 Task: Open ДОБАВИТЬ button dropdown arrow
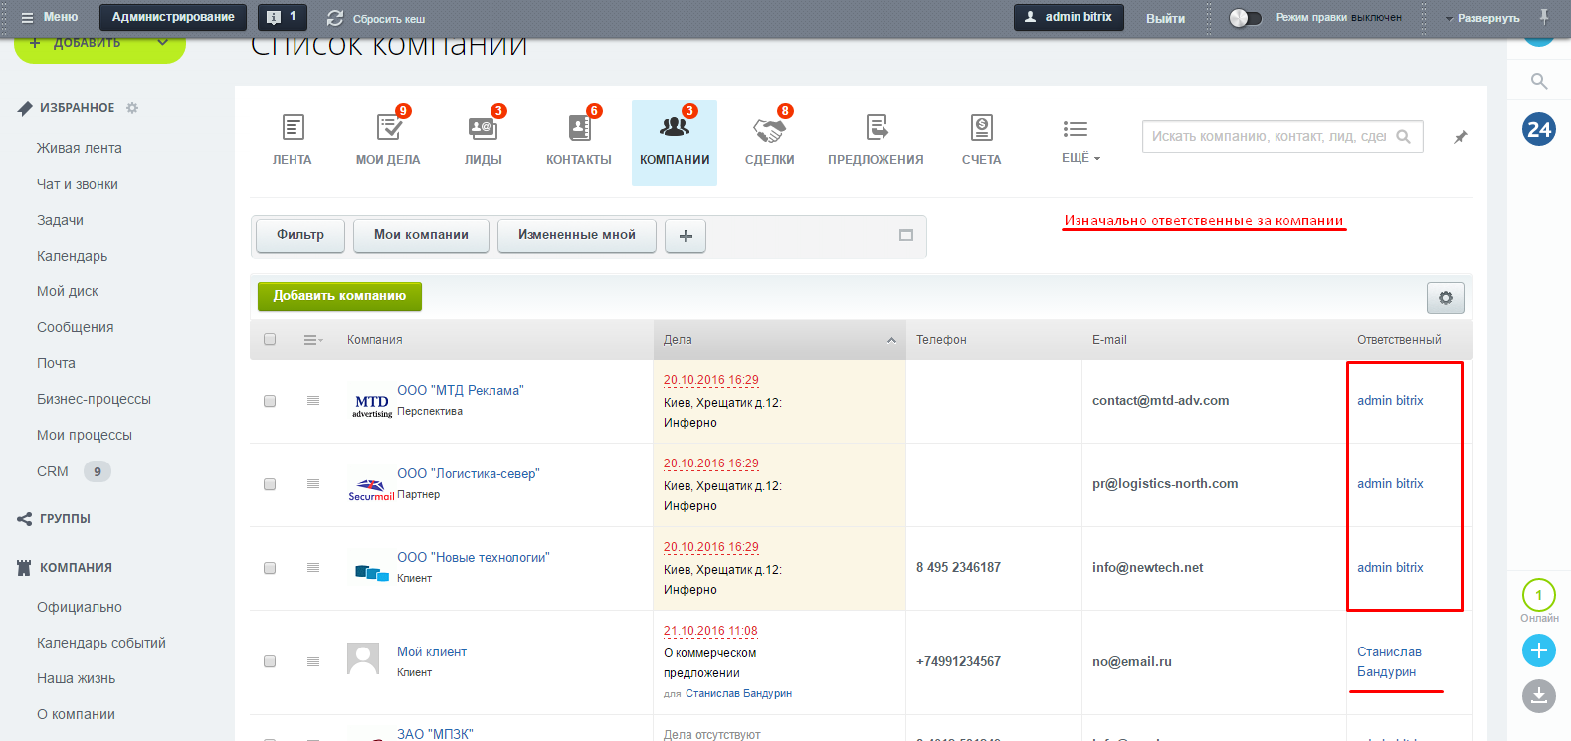(x=163, y=43)
